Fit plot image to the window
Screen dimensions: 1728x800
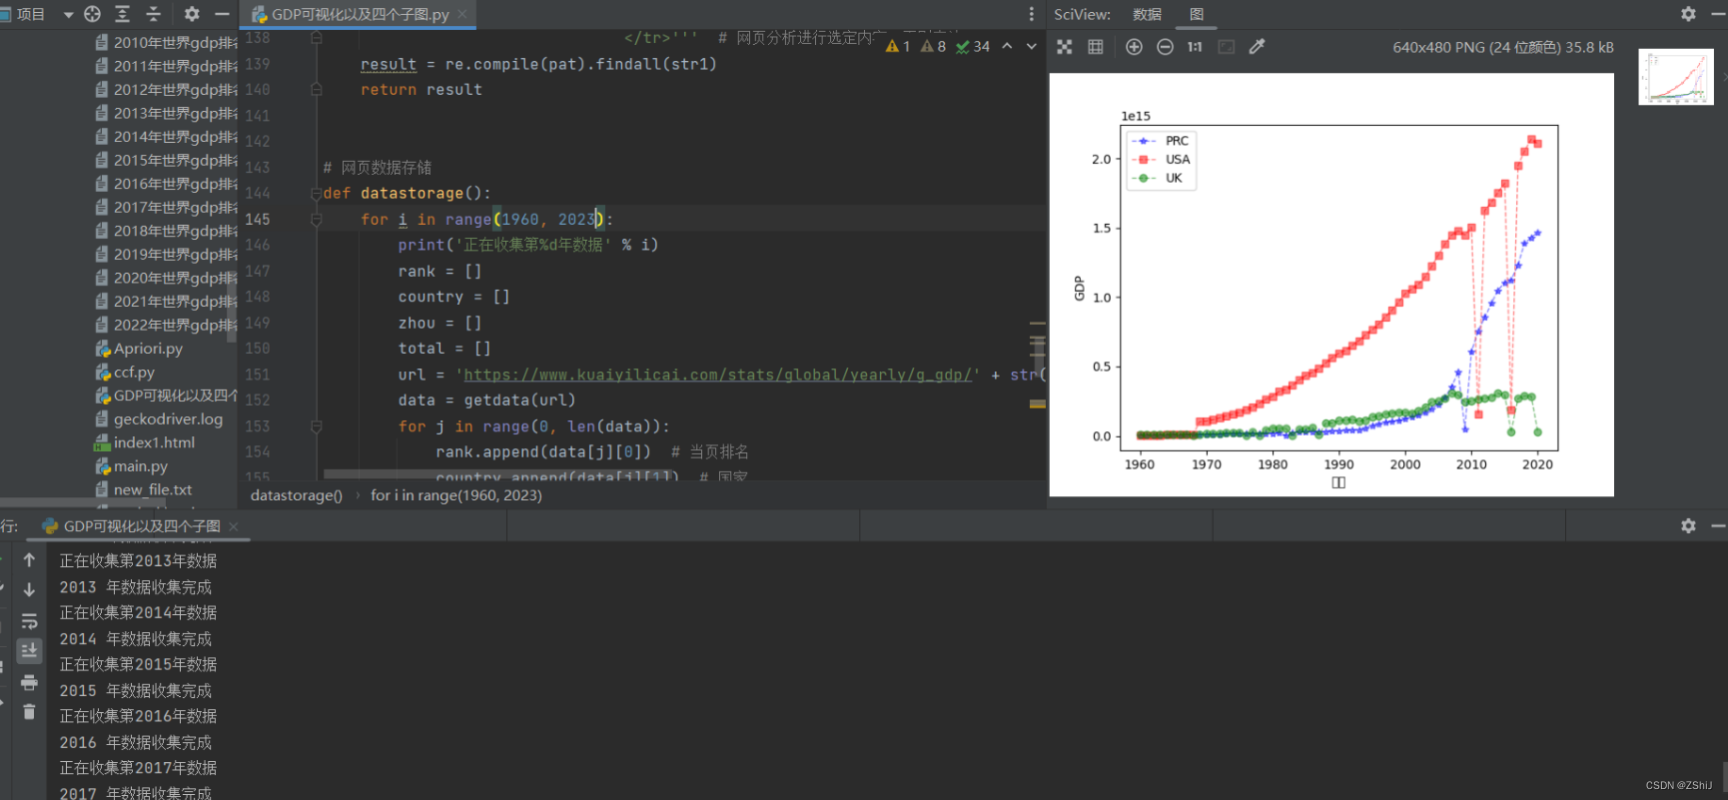pyautogui.click(x=1227, y=47)
